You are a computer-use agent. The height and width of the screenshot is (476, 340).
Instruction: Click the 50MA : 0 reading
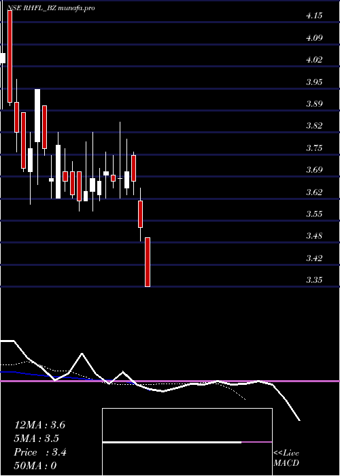click(x=35, y=466)
